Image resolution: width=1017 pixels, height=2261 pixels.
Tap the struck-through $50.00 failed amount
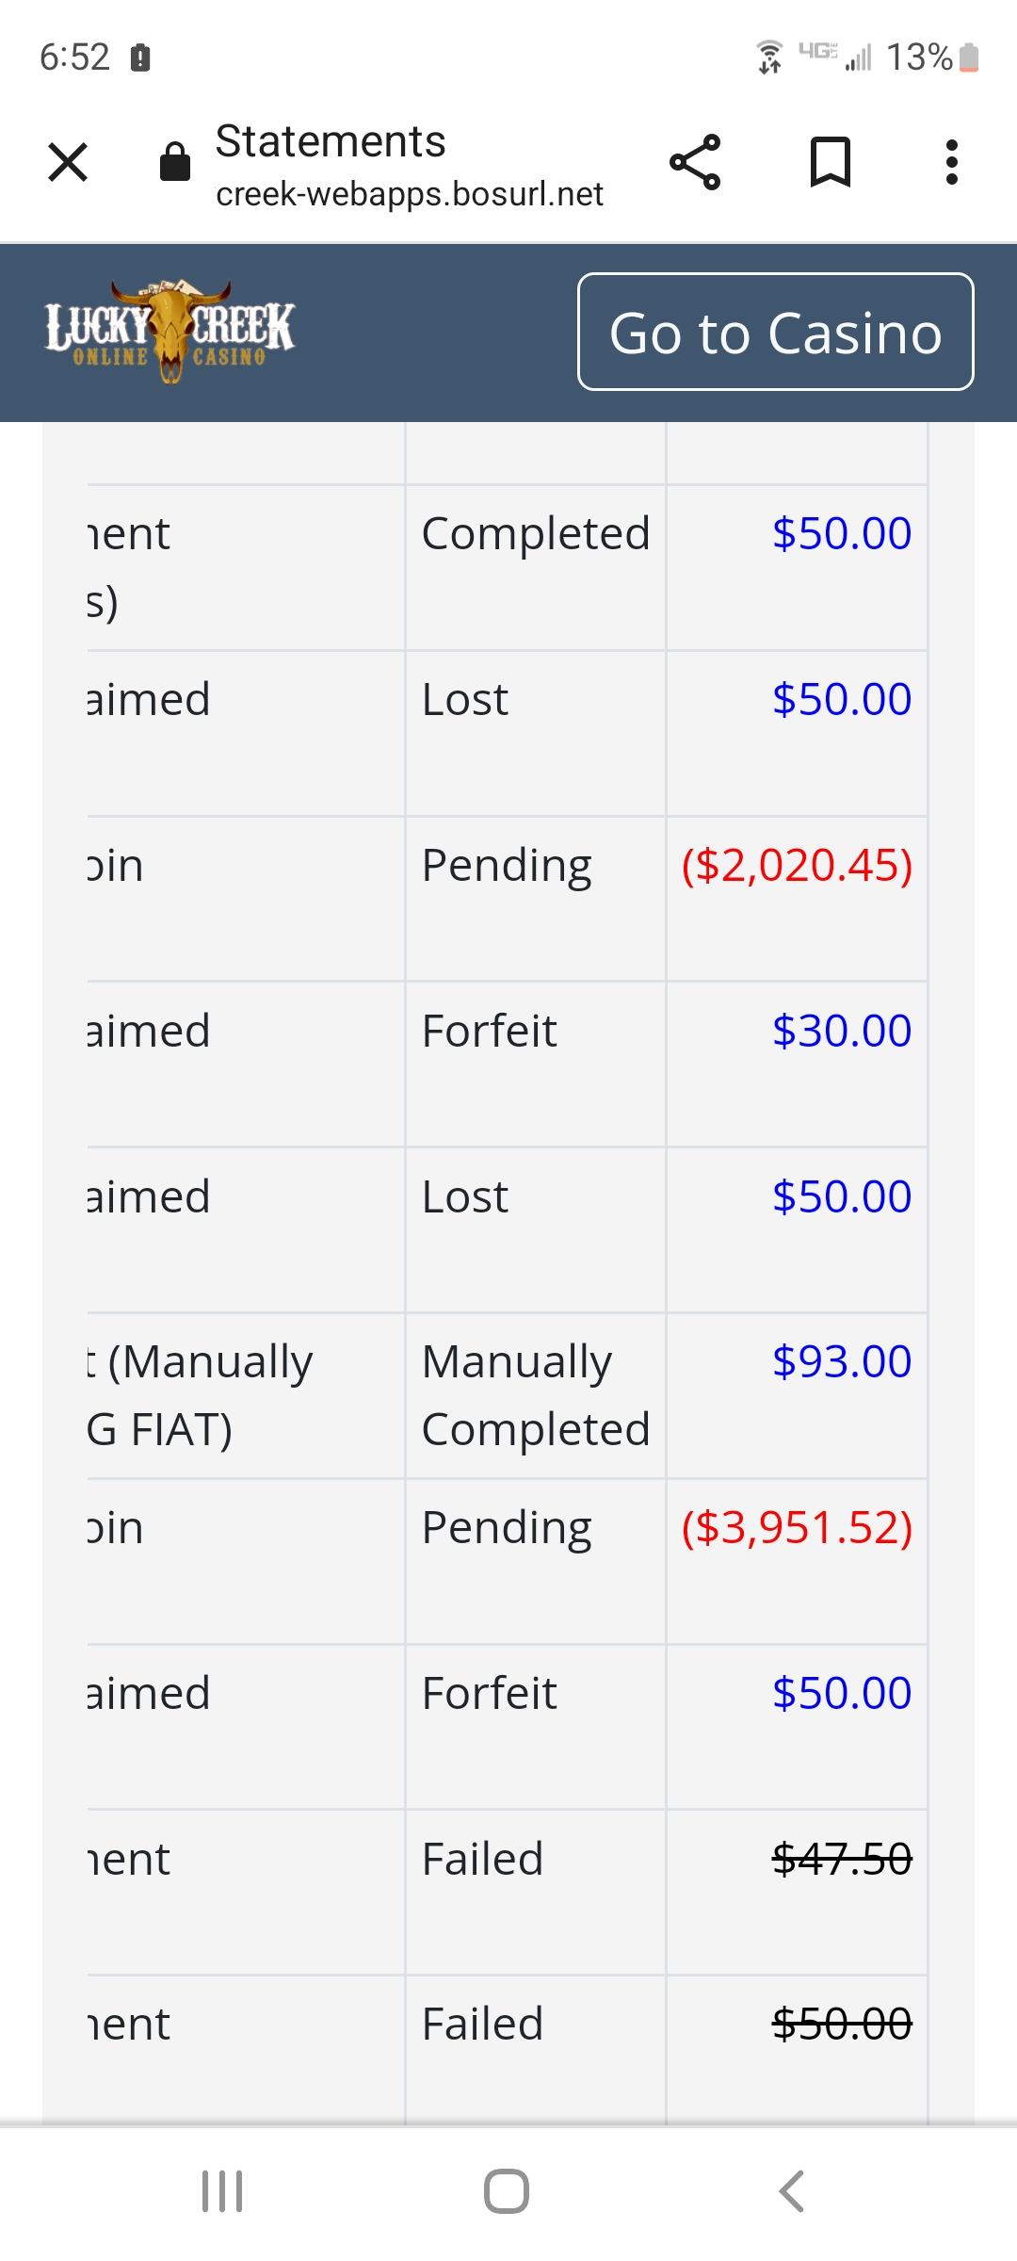point(842,2024)
